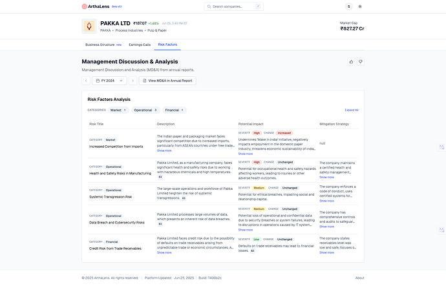Click the search magnifier icon
446x286 pixels.
[x=209, y=6]
